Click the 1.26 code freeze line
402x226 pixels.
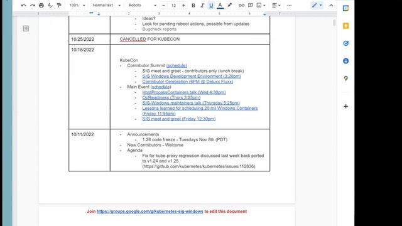point(185,139)
